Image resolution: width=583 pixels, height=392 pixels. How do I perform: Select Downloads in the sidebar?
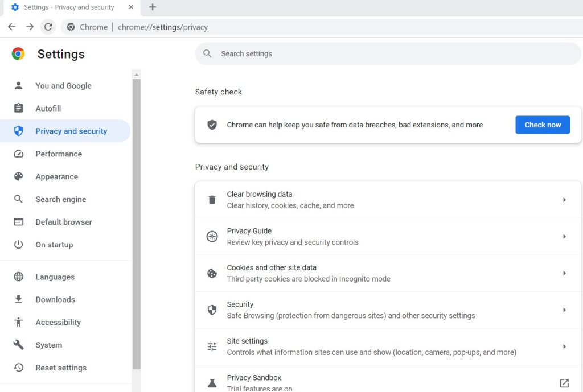[55, 299]
